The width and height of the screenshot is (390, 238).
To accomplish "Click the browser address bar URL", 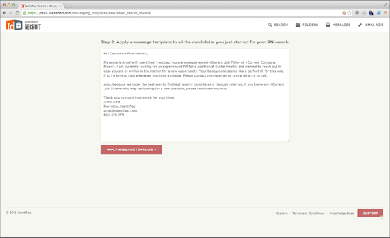I will tap(89, 13).
